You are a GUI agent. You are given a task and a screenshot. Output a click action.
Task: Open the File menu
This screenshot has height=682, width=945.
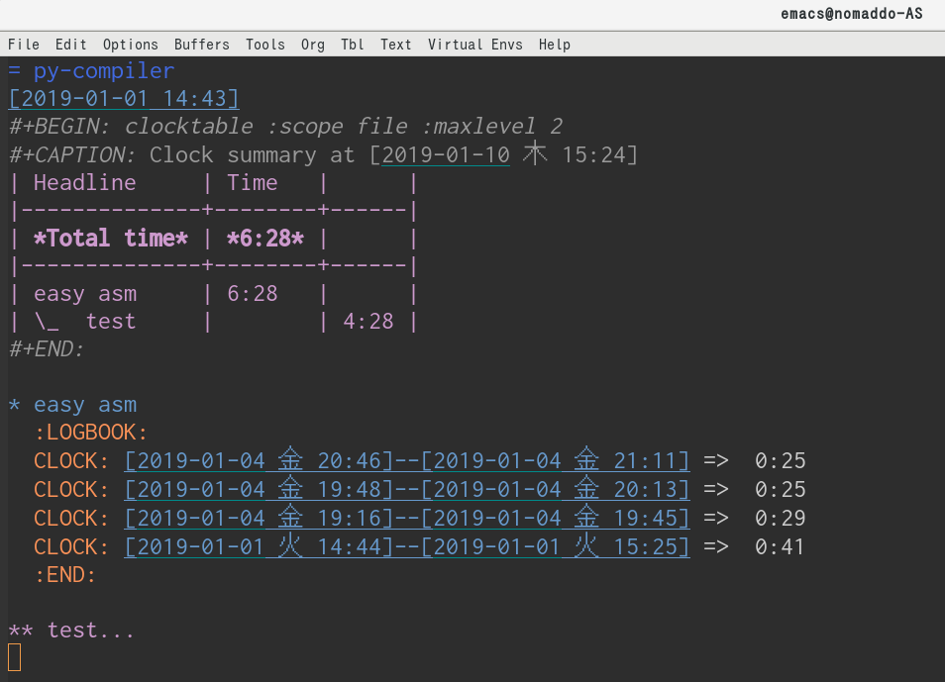[24, 44]
